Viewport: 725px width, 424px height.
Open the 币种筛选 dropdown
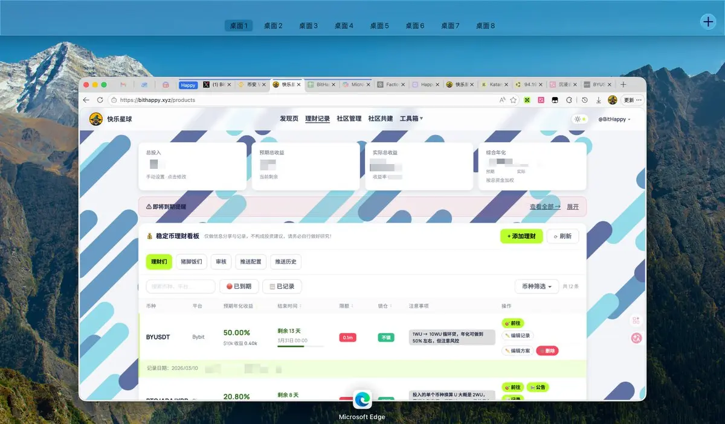point(536,286)
